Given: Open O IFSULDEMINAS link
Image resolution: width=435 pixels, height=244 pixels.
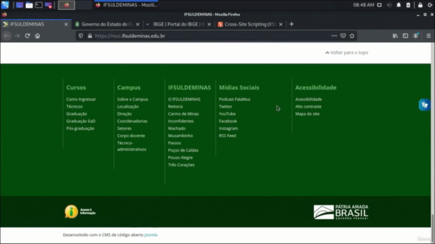Looking at the screenshot, I should [184, 99].
